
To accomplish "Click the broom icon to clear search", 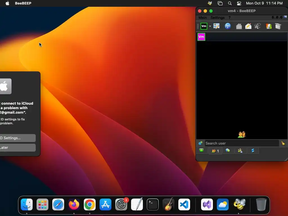I will 283,143.
